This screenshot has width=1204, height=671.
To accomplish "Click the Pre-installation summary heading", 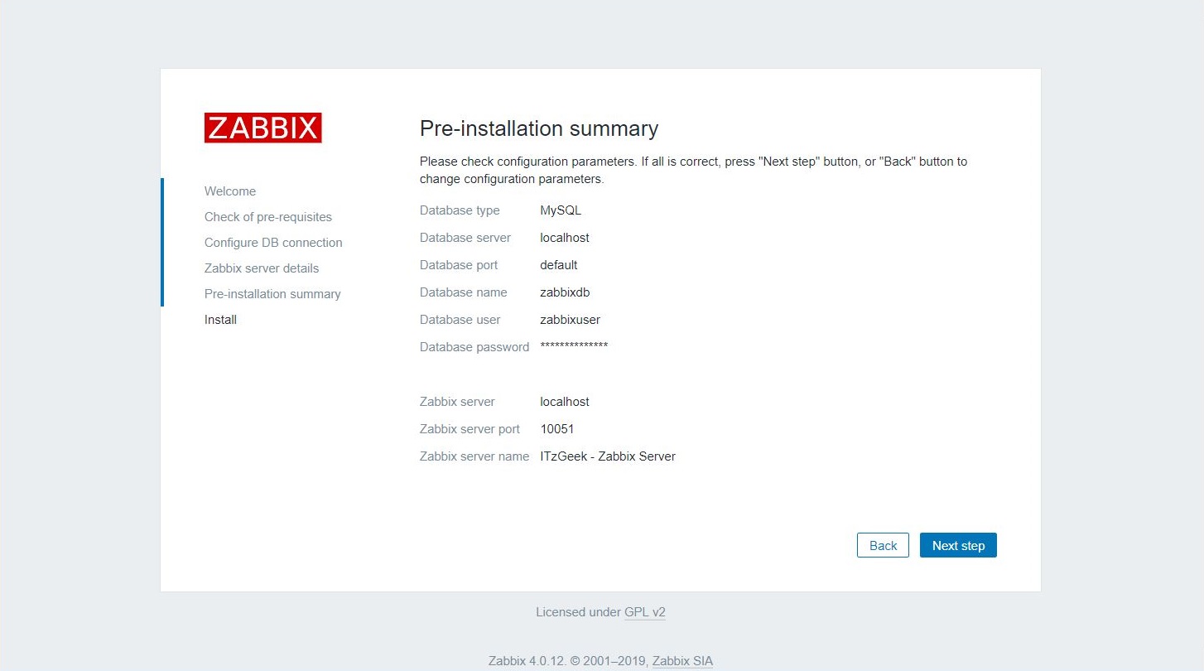I will pos(539,128).
